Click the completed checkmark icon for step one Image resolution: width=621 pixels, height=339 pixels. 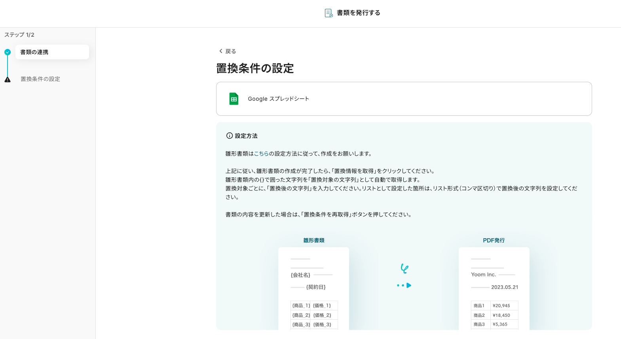click(8, 52)
